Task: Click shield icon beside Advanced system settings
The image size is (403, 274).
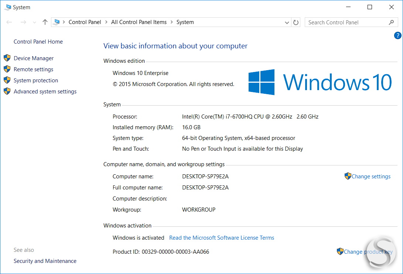Action: tap(7, 91)
